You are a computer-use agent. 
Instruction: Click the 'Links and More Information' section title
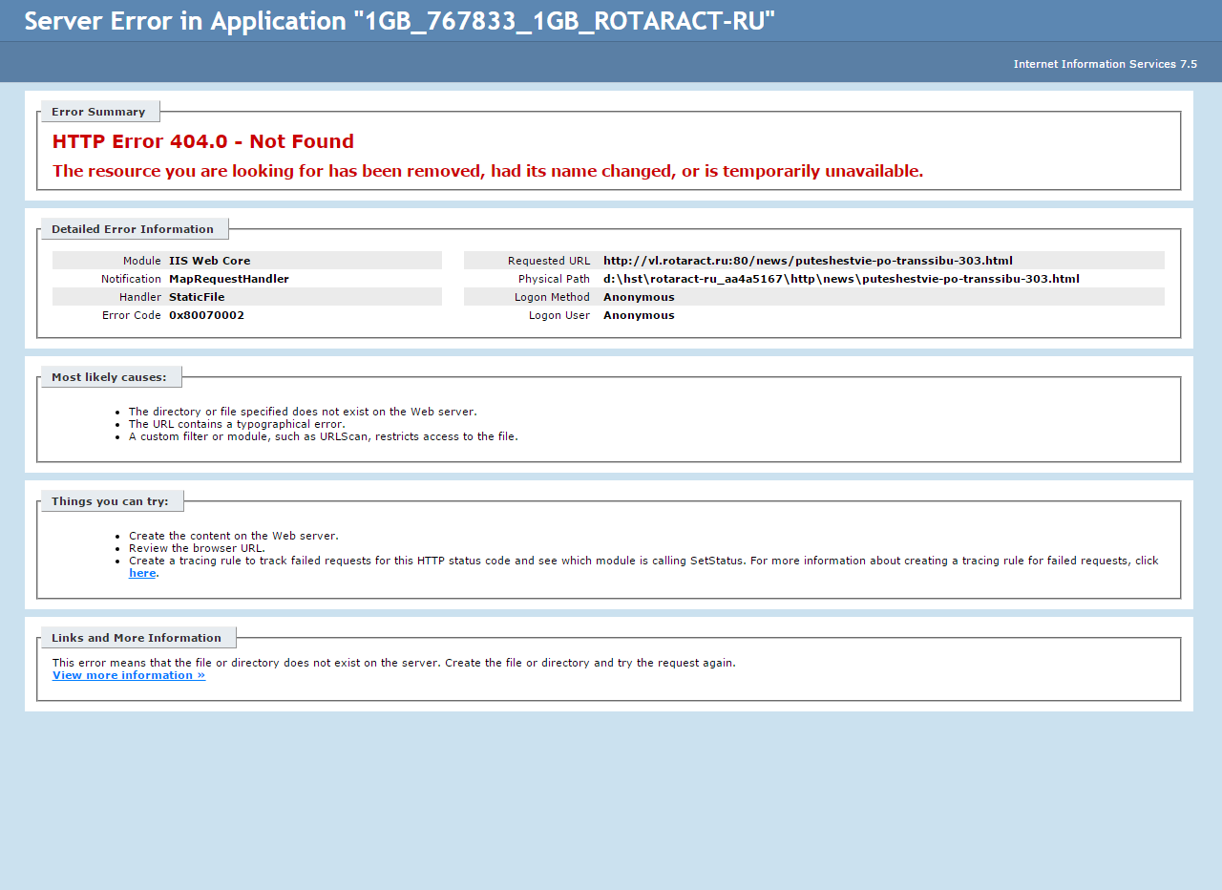pyautogui.click(x=137, y=638)
